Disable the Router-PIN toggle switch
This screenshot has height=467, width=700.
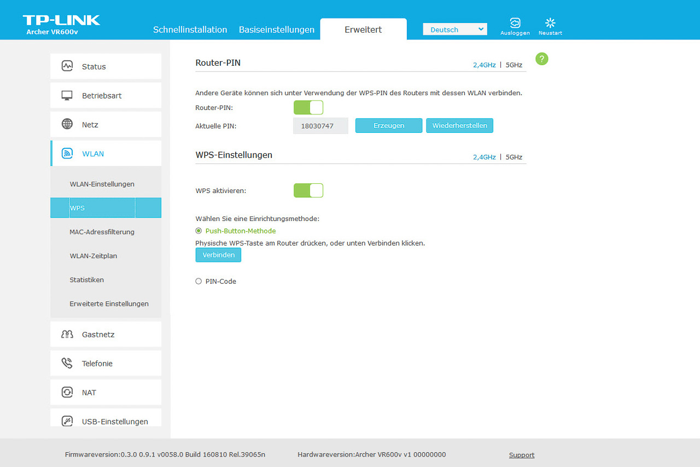308,108
